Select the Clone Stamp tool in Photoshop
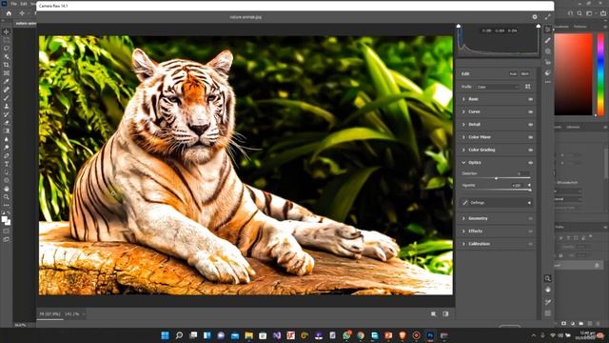Image resolution: width=609 pixels, height=343 pixels. [7, 106]
